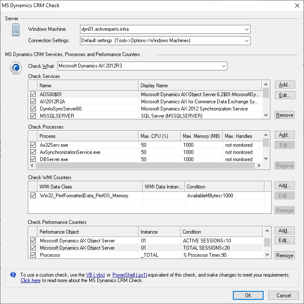
Task: Click the Performance Object column header
Action: 88,232
